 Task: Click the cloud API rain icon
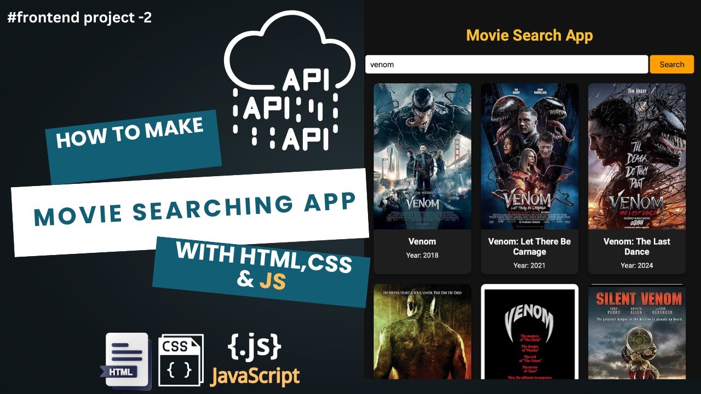tap(289, 81)
